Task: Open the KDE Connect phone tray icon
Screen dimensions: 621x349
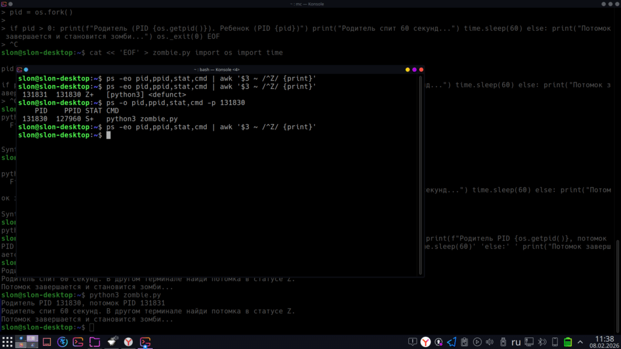Action: (x=555, y=341)
